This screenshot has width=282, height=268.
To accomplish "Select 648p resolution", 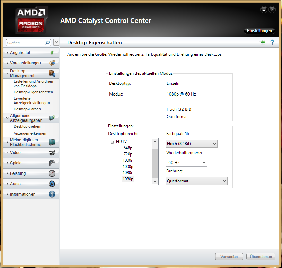I will pos(128,148).
